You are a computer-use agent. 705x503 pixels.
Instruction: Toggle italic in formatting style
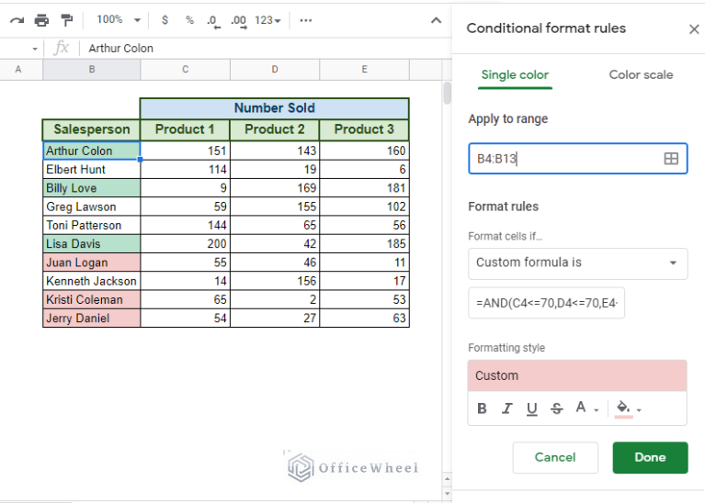click(x=506, y=408)
